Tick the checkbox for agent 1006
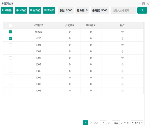Screen dimensions: 150x128 10,78
